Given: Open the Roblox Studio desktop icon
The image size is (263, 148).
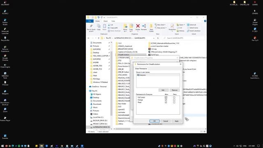Looking at the screenshot, I should 5,22.
